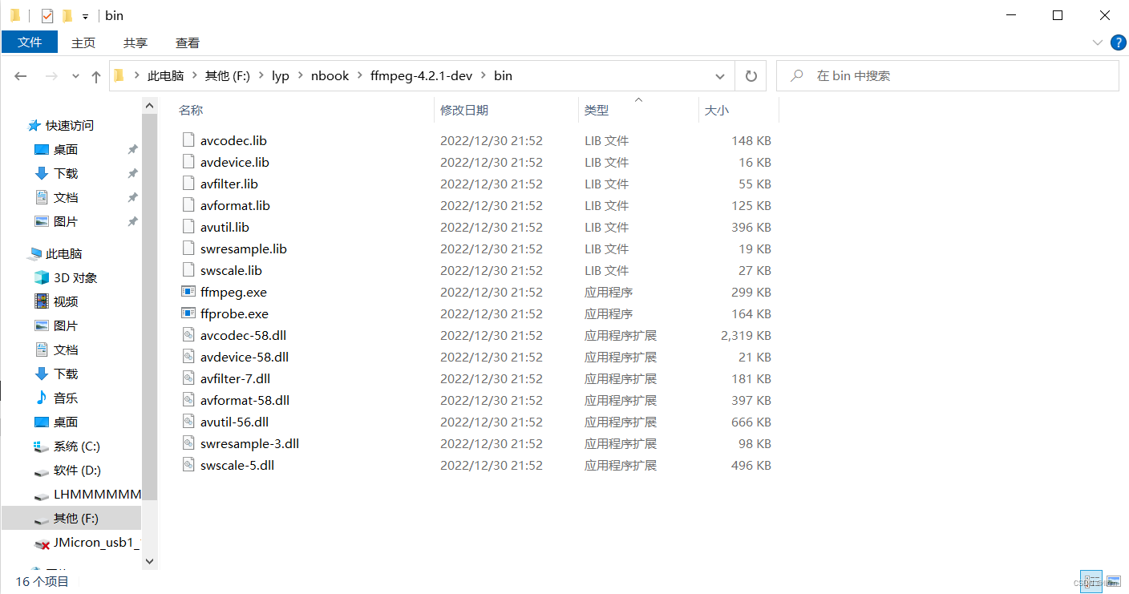Switch to large icons view layout
The width and height of the screenshot is (1129, 594).
pos(1113,580)
